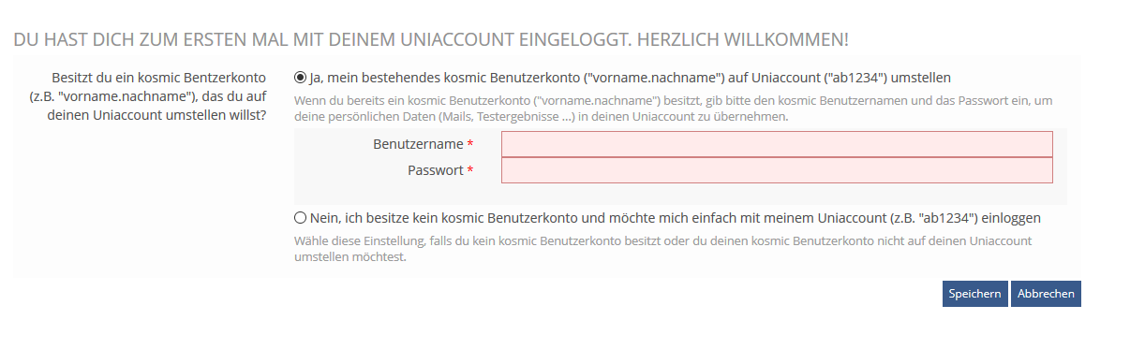This screenshot has width=1130, height=349.
Task: Click the gray panel below the Passwort field
Action: pos(680,195)
